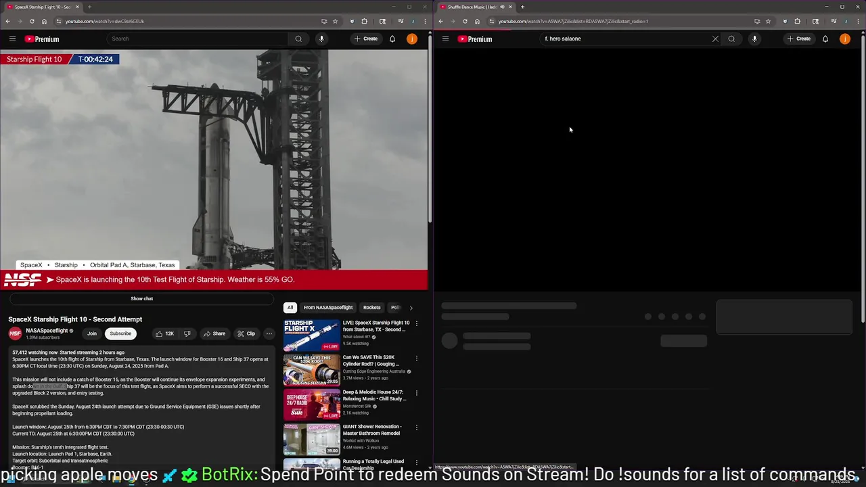Viewport: 866px width, 487px height.
Task: Open options for 'Running a Totally Legal' video
Action: [x=417, y=462]
